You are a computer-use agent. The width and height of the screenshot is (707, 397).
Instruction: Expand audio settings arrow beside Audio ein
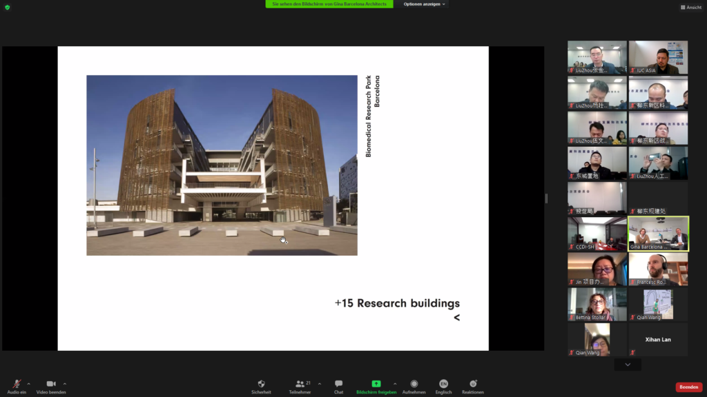(29, 384)
